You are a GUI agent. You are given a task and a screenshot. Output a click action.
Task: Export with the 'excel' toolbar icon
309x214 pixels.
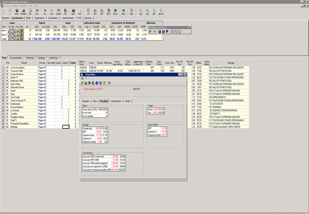(x=115, y=11)
